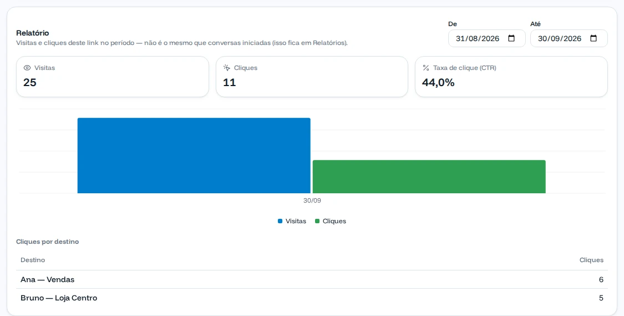Viewport: 624px width, 316px height.
Task: Select the Bruno — Loja Centro row
Action: pyautogui.click(x=312, y=298)
